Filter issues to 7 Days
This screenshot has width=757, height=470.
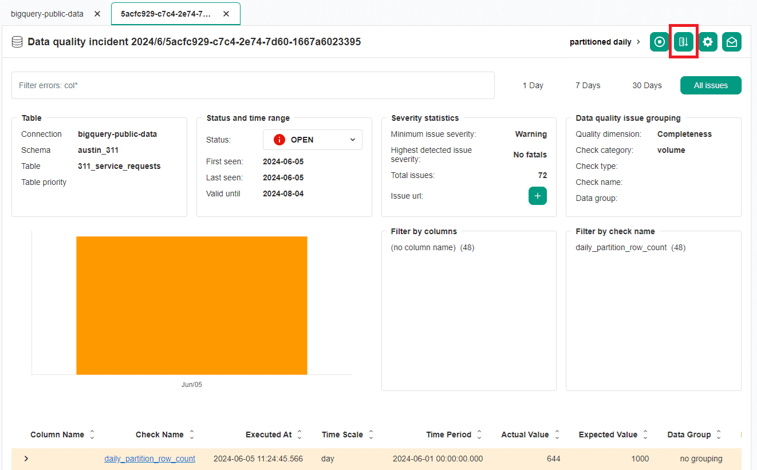pyautogui.click(x=588, y=85)
